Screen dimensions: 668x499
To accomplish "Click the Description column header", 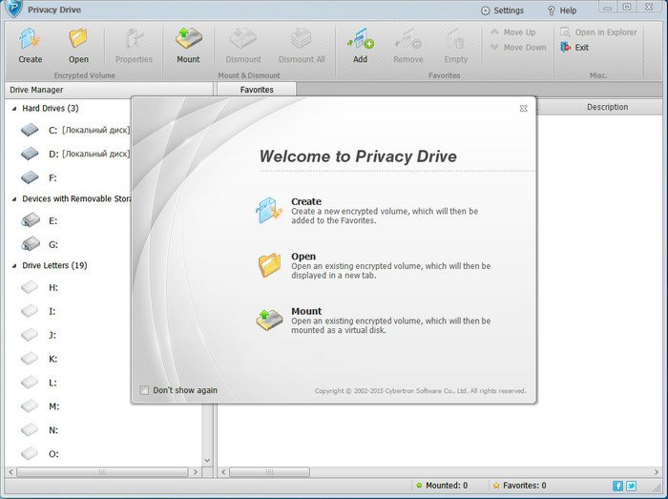I will coord(608,107).
